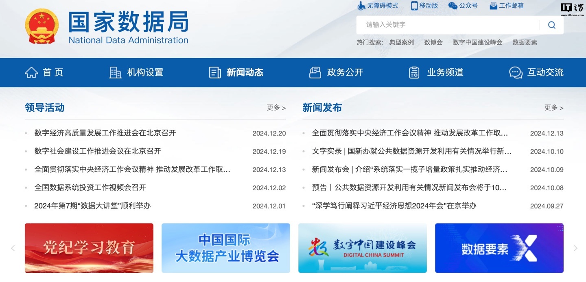The width and height of the screenshot is (586, 282).
Task: Click the 互动交流 chat bubble icon
Action: click(x=516, y=73)
